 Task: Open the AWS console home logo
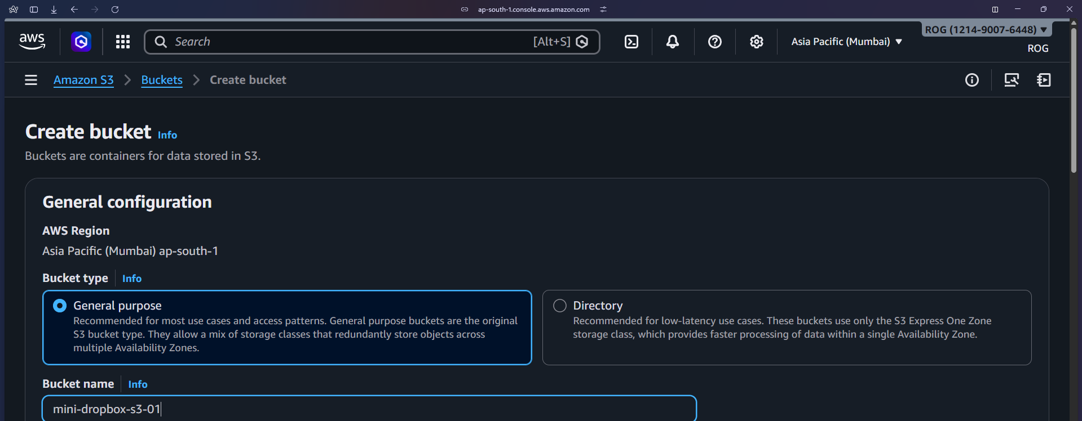(32, 41)
